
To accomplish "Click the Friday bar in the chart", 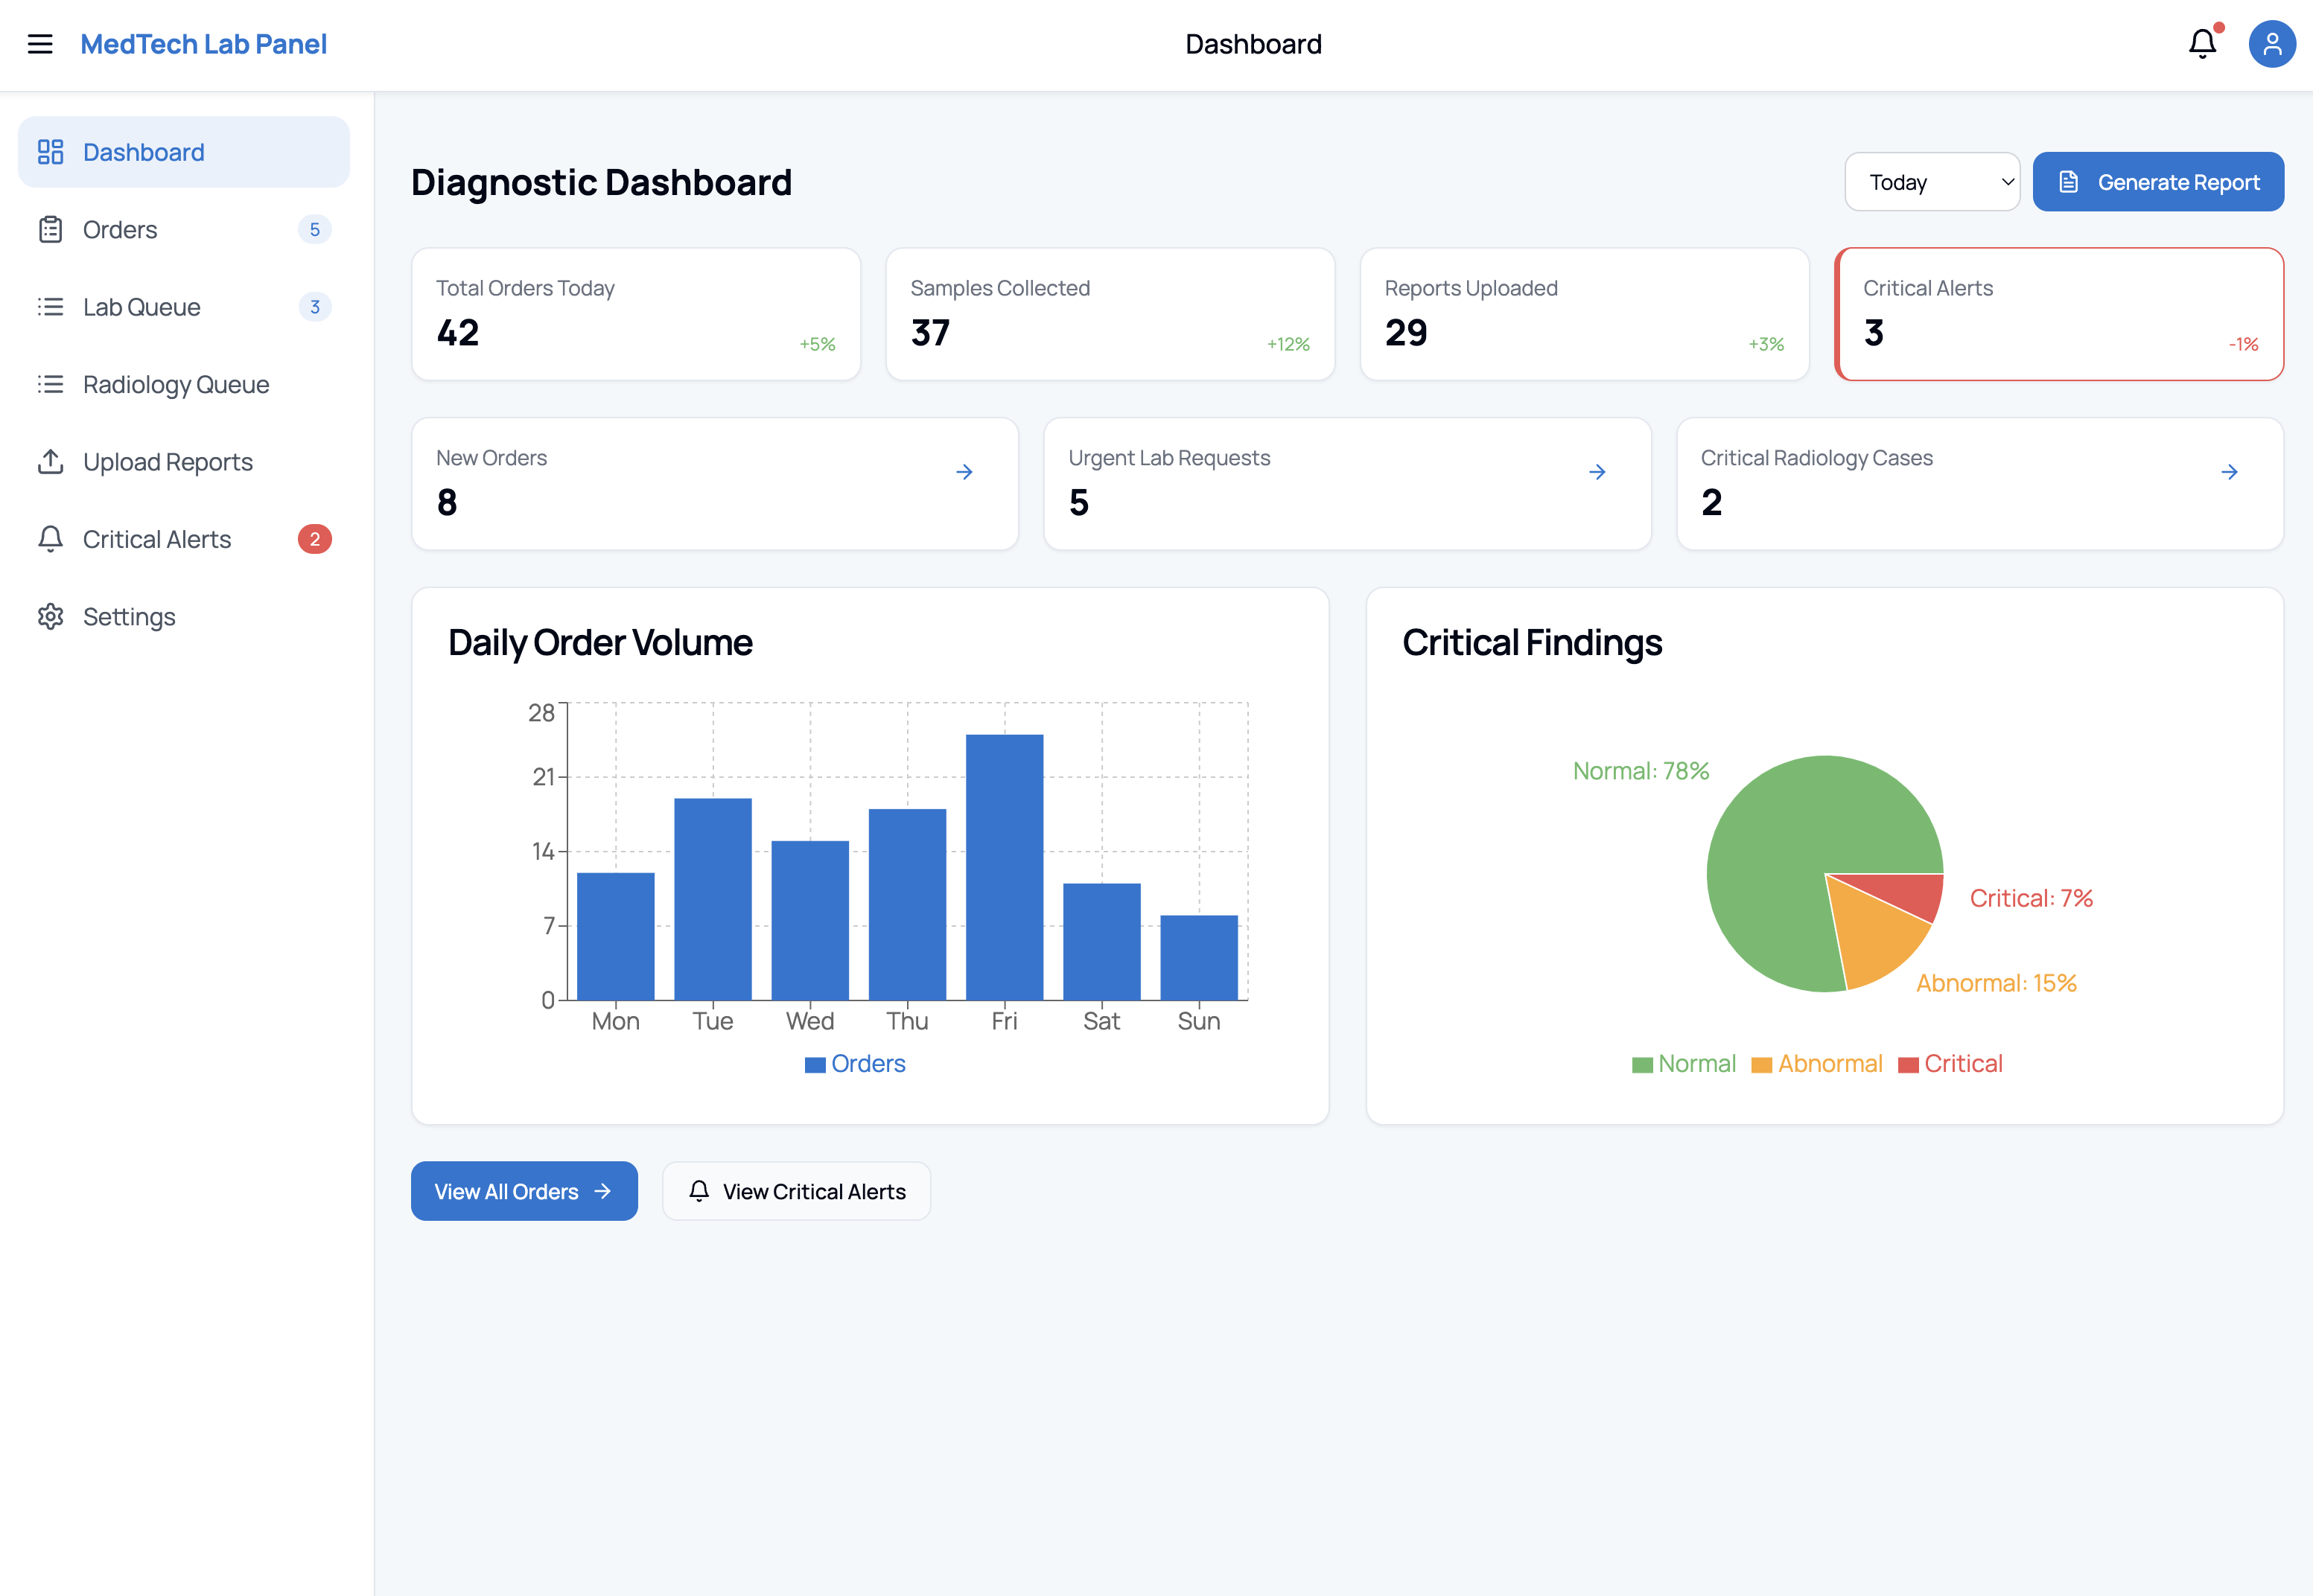I will pos(1005,866).
